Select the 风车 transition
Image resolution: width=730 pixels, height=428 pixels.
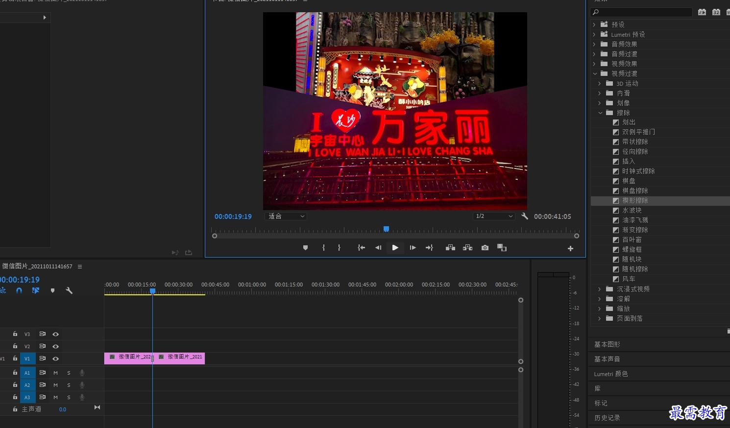tap(629, 279)
